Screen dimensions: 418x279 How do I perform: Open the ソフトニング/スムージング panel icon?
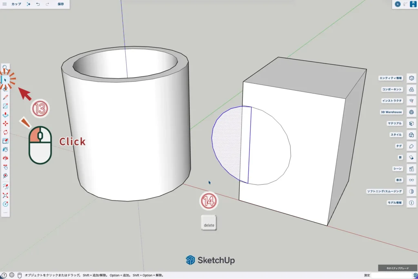tap(411, 191)
